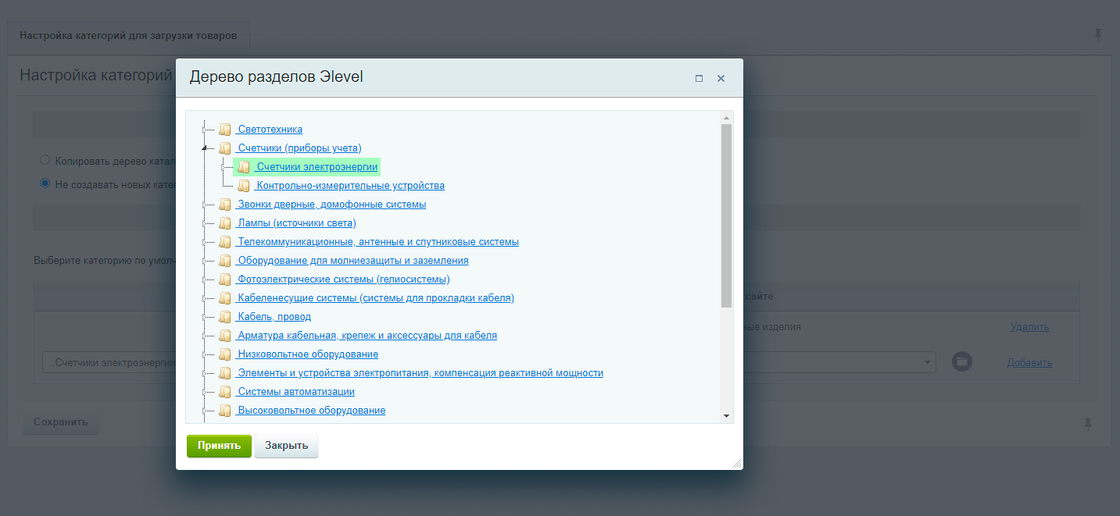Screen dimensions: 1120x516
Task: Select Арматура кабельная, крепеж и аксессуары link
Action: [x=367, y=336]
